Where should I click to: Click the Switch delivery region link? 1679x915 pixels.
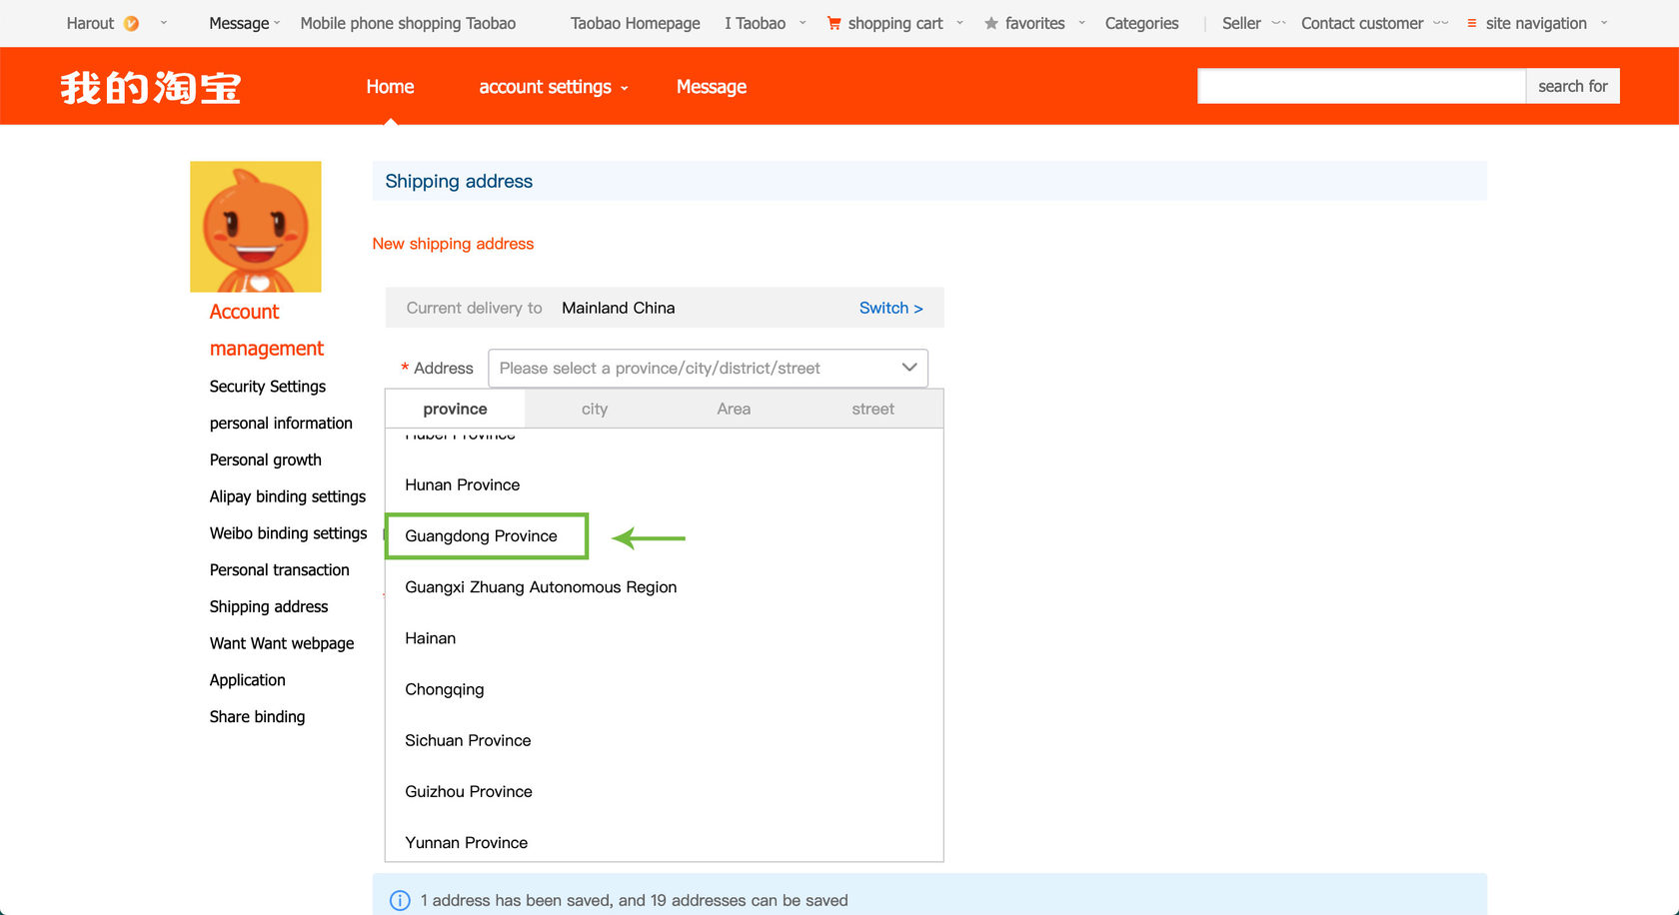point(890,308)
